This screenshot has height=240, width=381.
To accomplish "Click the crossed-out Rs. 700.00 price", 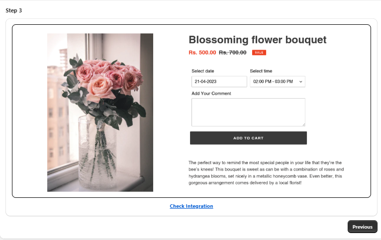I will point(233,52).
